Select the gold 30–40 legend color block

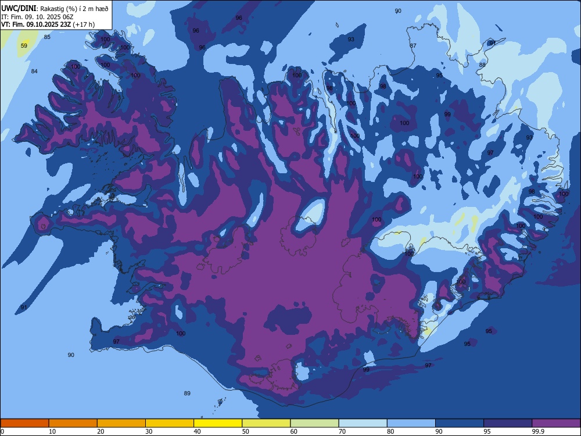170,423
